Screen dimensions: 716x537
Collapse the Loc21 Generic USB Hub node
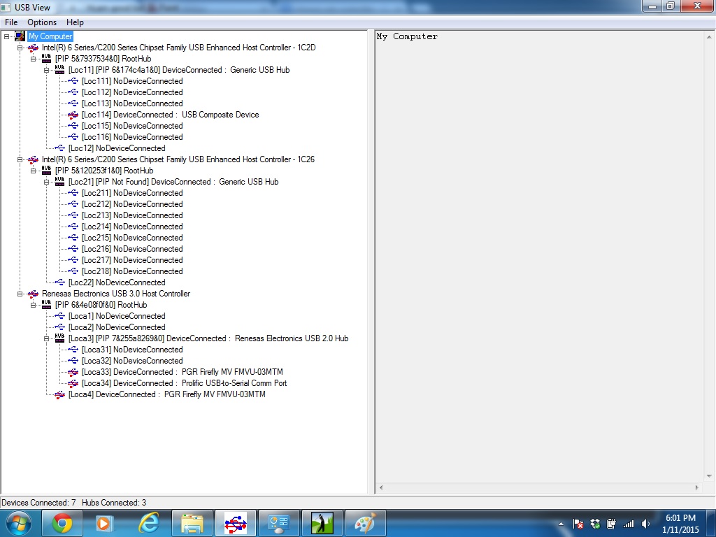click(x=47, y=182)
